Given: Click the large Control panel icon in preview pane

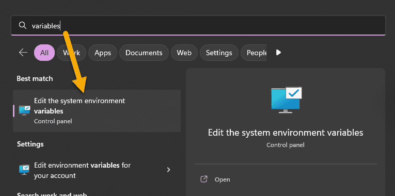Looking at the screenshot, I should click(286, 100).
